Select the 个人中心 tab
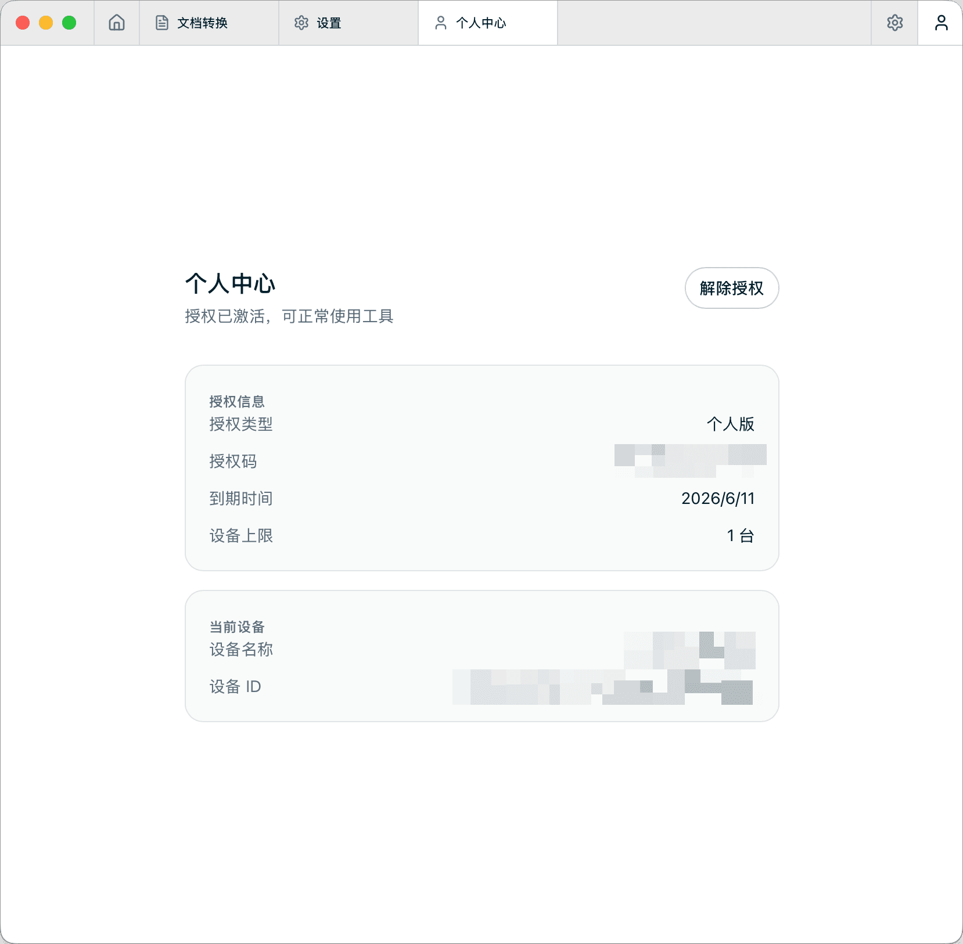 click(488, 23)
